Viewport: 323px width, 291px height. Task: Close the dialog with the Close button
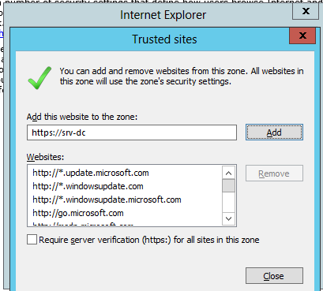tap(274, 276)
